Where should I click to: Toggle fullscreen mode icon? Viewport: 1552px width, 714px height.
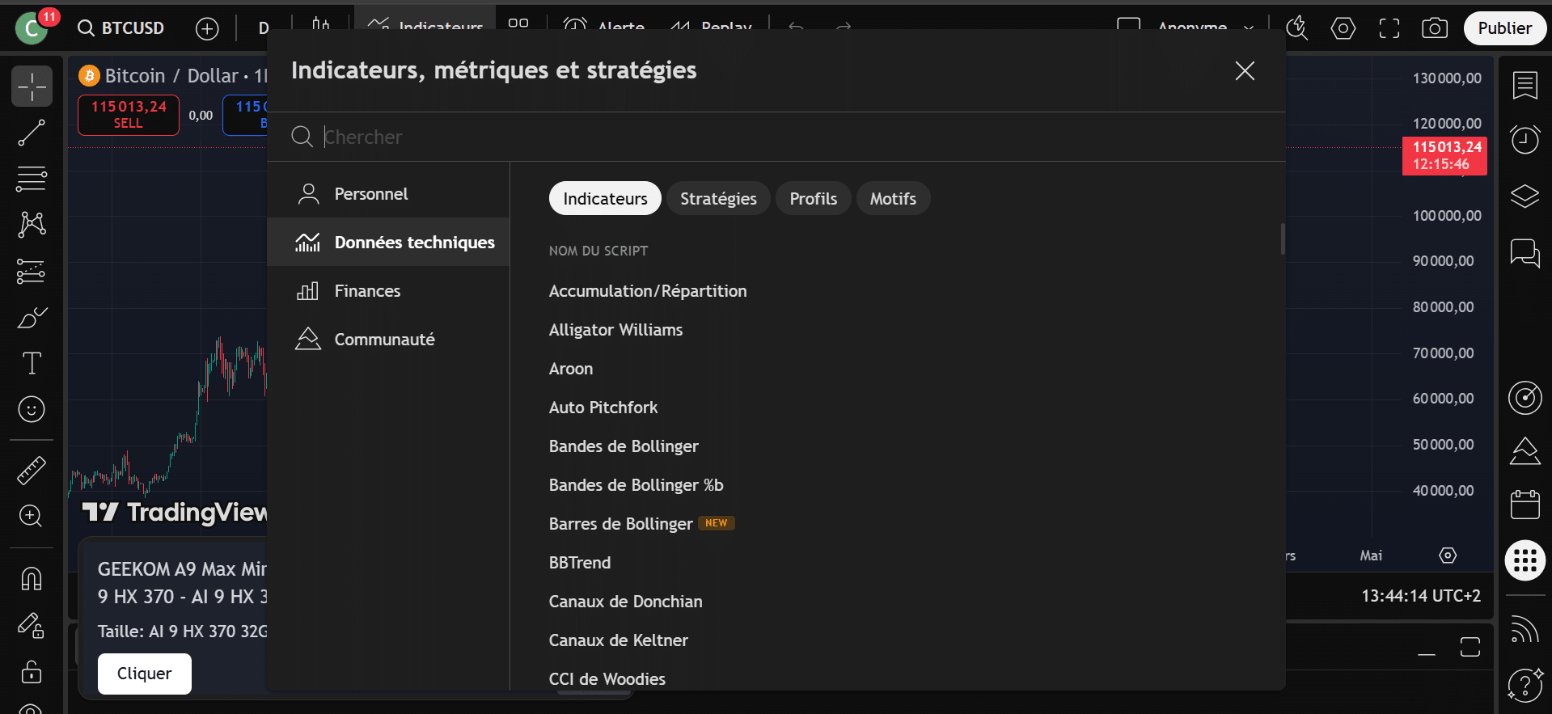[x=1389, y=28]
